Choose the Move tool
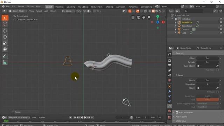This screenshot has height=126, width=224. point(5,31)
